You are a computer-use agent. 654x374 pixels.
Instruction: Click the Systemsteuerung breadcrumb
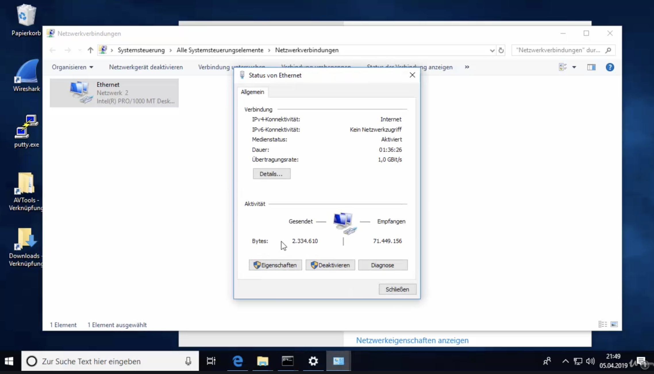point(141,50)
